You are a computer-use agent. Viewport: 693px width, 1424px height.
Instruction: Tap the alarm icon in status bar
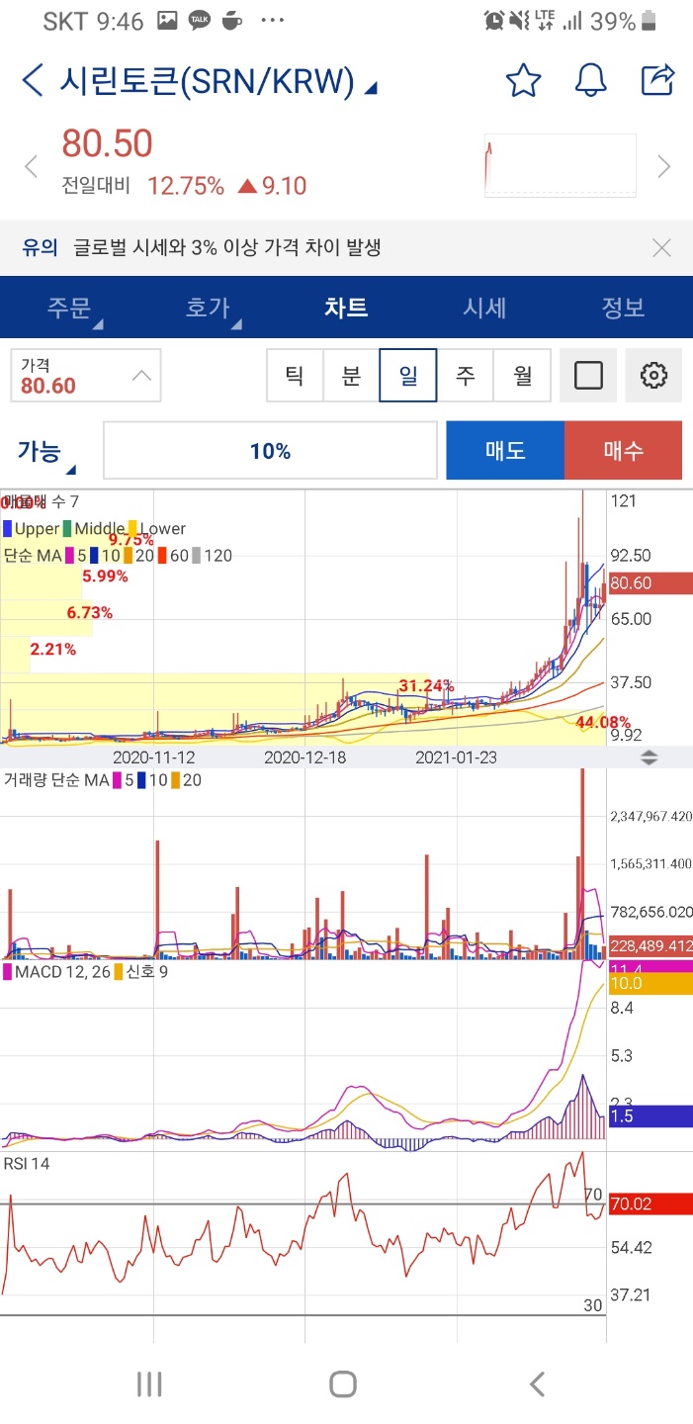click(494, 21)
